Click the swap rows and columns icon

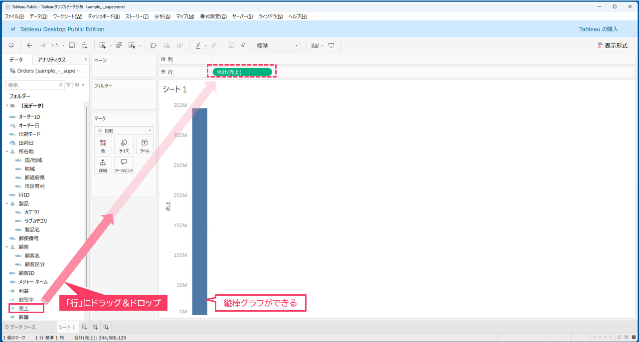pyautogui.click(x=154, y=45)
